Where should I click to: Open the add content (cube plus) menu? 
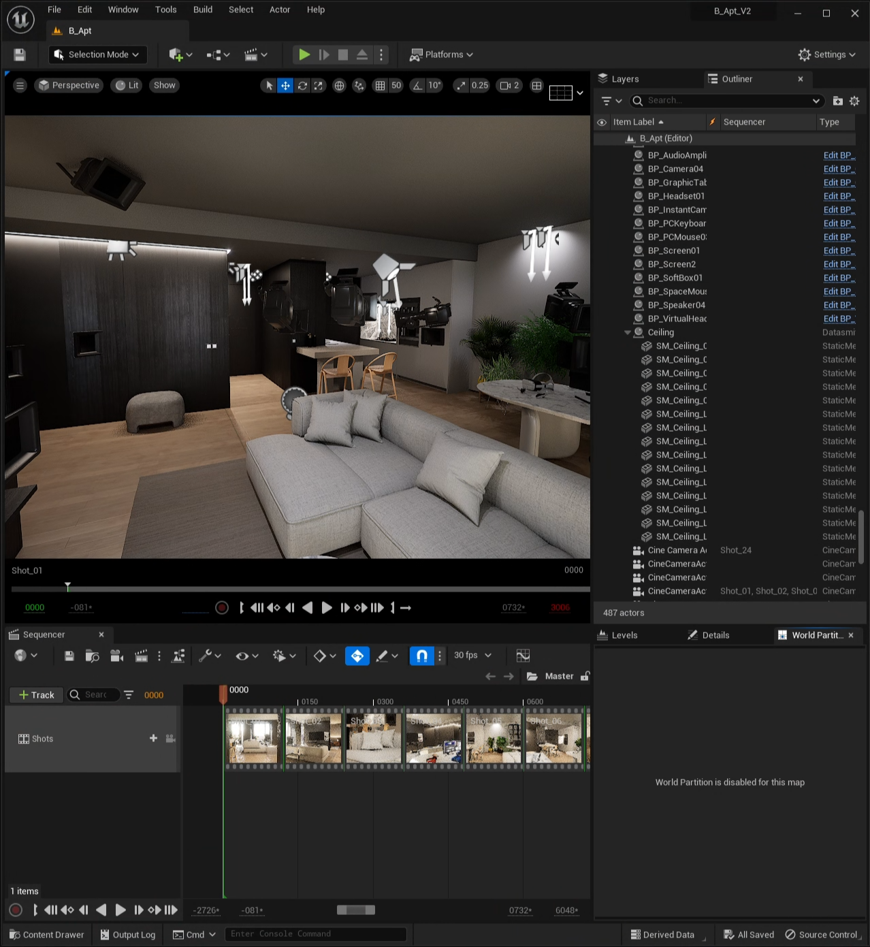coord(180,54)
